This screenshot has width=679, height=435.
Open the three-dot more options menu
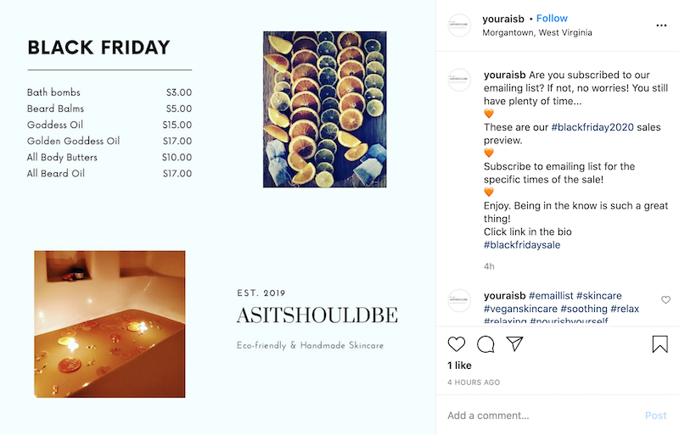coord(661,25)
